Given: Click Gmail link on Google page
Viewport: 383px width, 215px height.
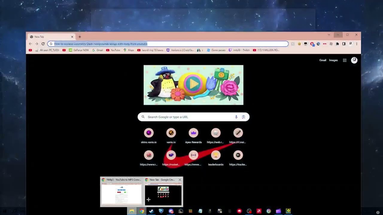Looking at the screenshot, I should tap(323, 60).
